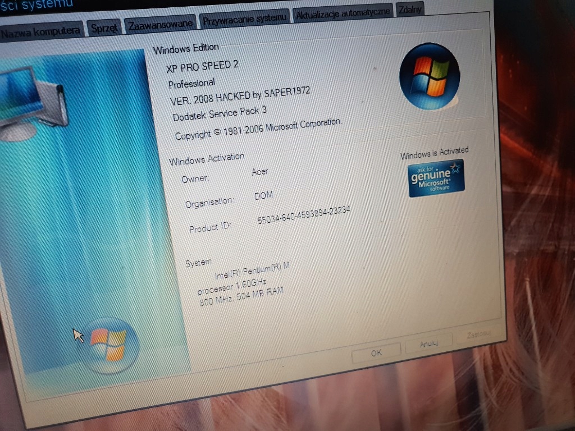
Task: Click the Product ID number 55034-640-4593894-23234
Action: (x=304, y=215)
